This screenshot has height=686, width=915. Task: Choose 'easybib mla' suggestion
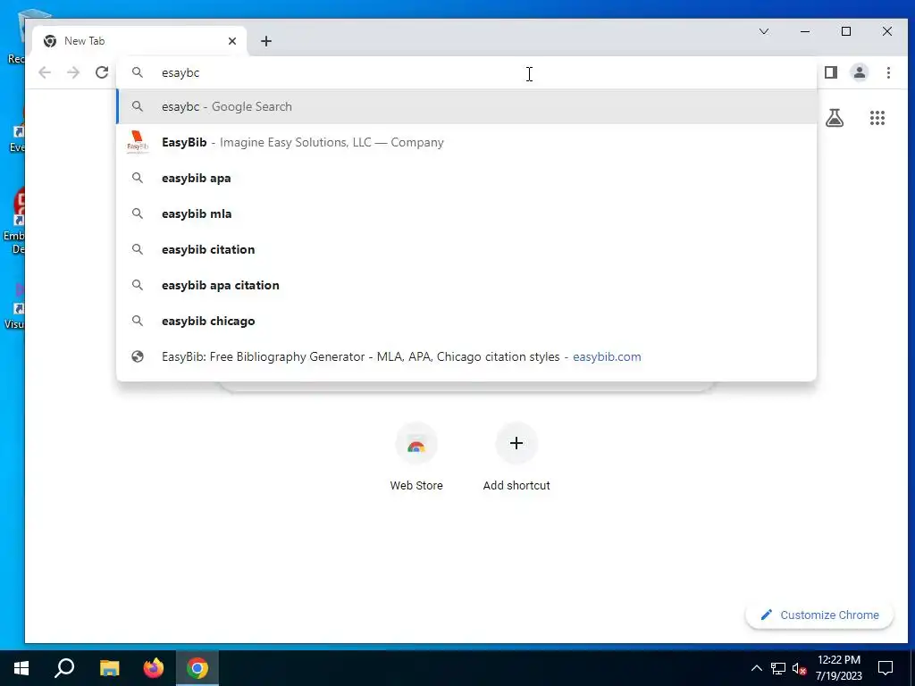(x=466, y=213)
